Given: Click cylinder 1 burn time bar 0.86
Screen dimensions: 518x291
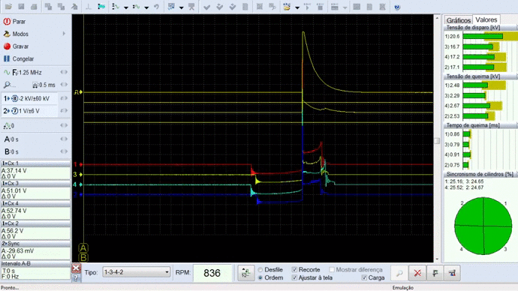Looking at the screenshot, I should coord(466,134).
